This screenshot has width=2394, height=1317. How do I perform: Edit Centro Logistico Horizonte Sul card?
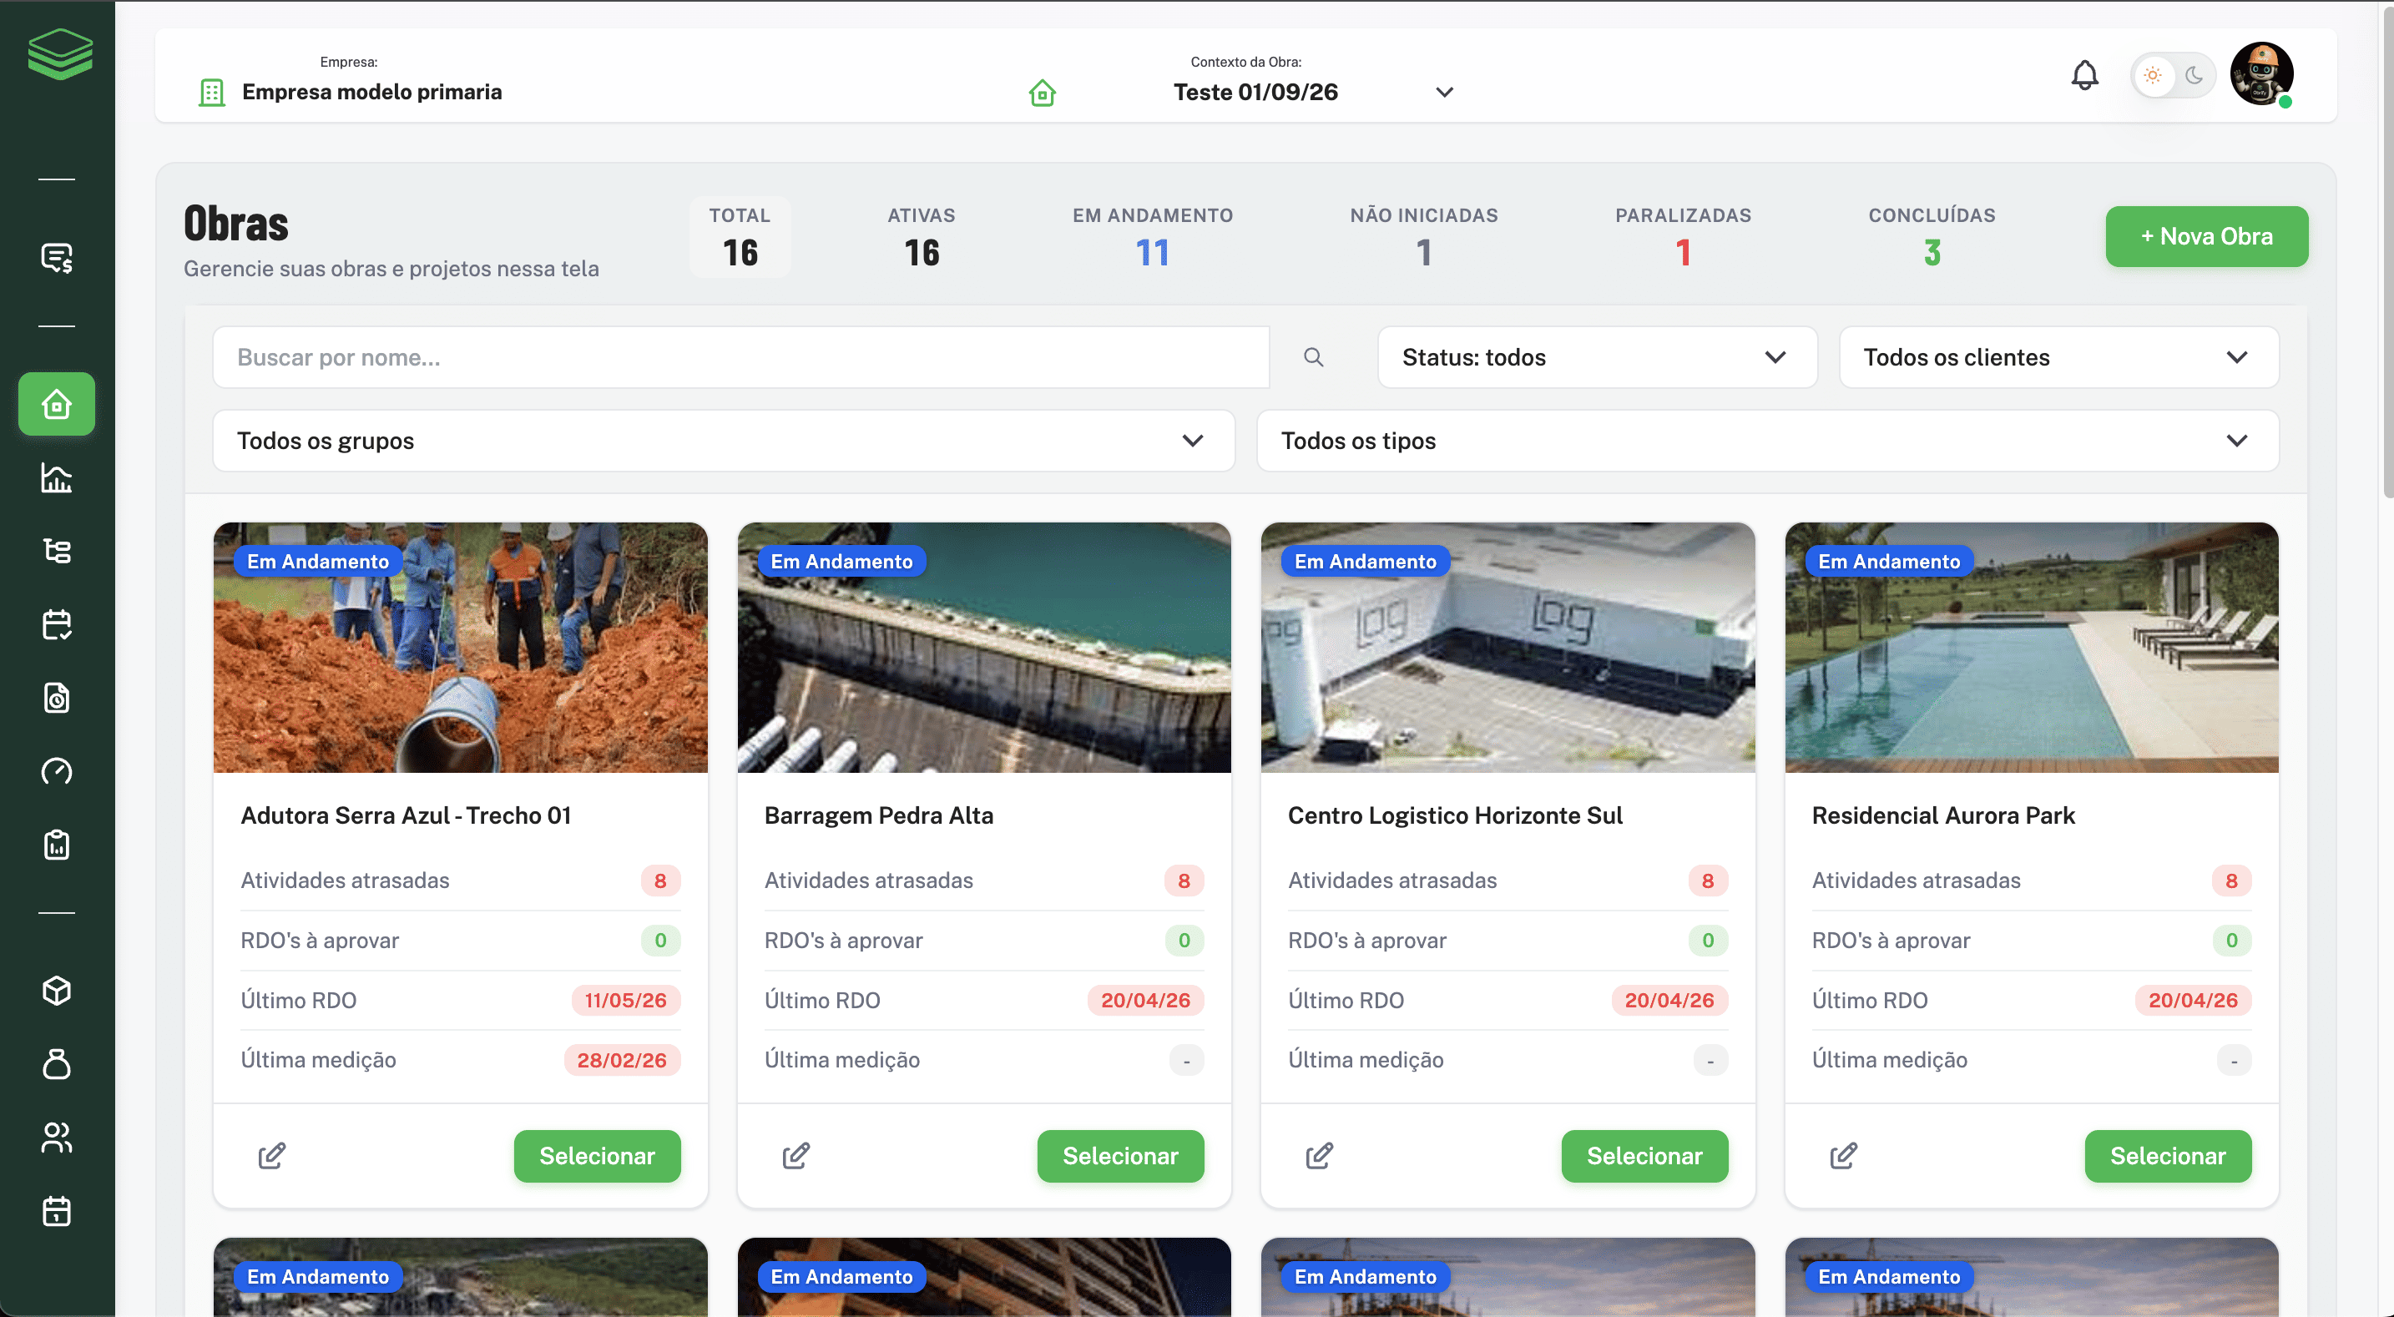coord(1319,1156)
